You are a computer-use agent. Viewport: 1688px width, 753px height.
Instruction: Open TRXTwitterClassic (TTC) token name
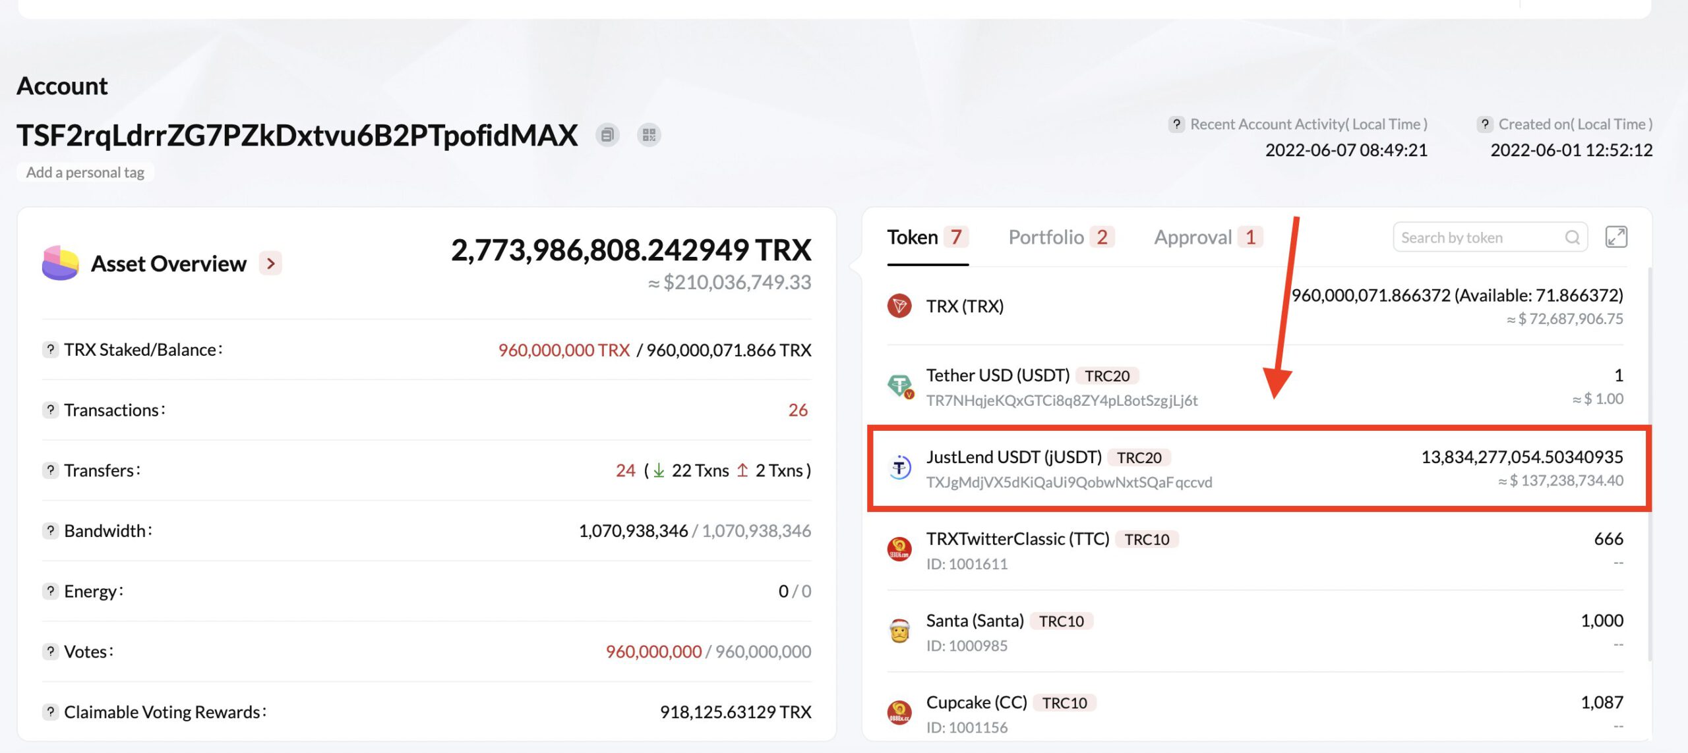tap(1018, 539)
